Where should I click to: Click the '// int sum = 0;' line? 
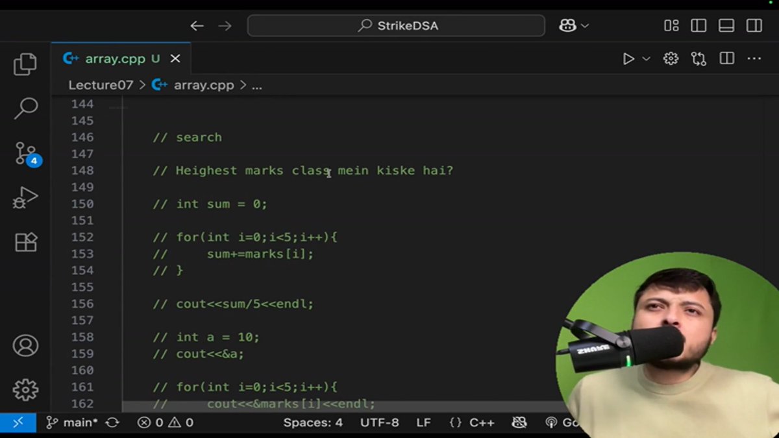210,204
